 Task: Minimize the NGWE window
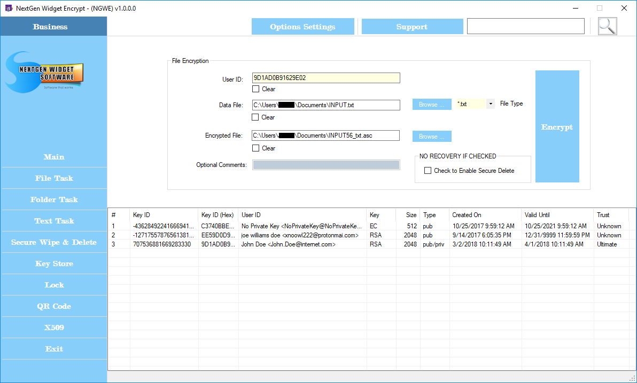[x=575, y=8]
